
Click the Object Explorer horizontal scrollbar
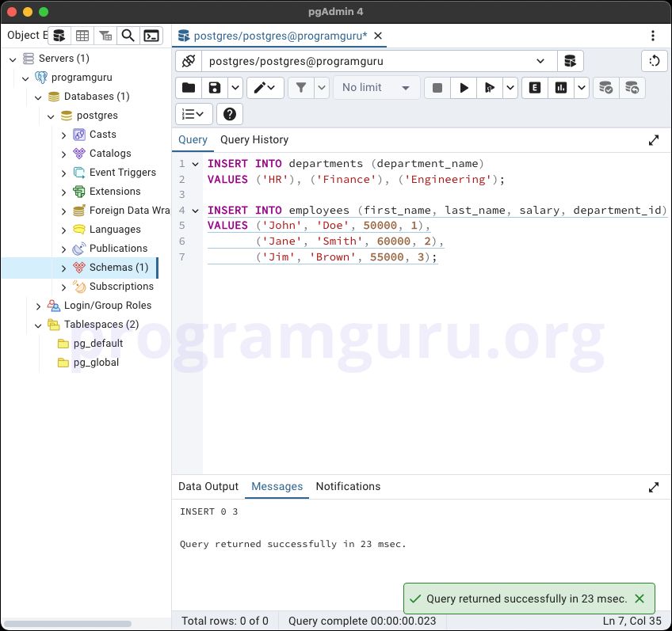(x=67, y=623)
